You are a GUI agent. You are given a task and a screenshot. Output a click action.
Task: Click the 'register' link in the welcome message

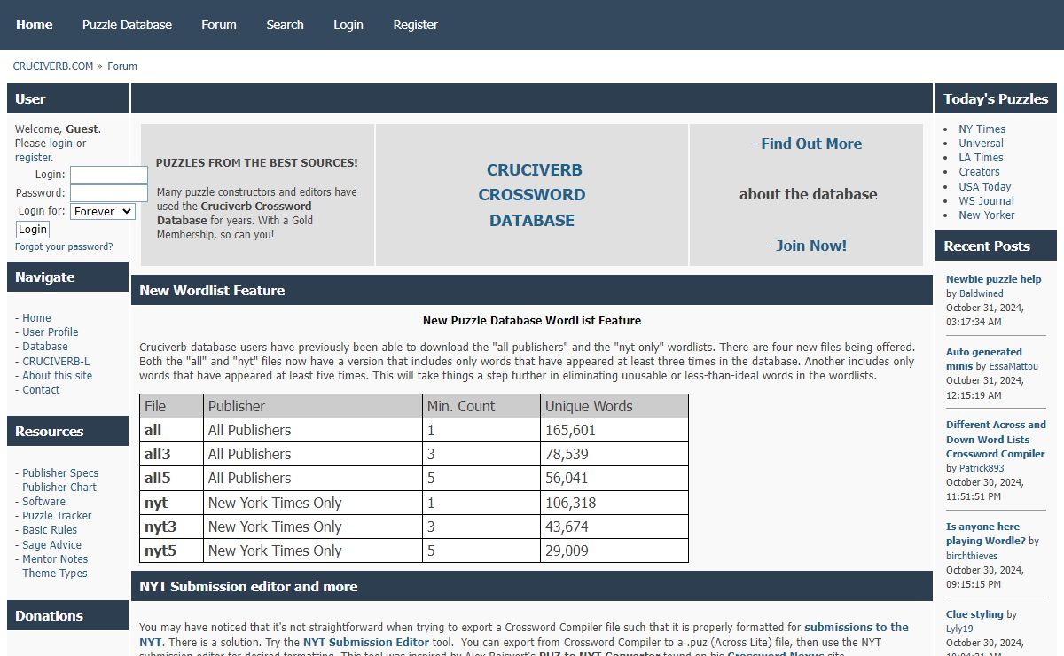coord(34,158)
